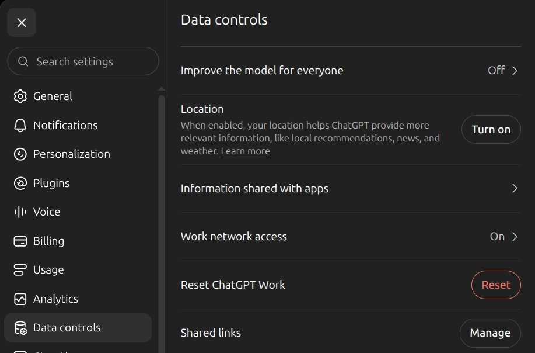
Task: Close the settings dialog with X
Action: [22, 23]
